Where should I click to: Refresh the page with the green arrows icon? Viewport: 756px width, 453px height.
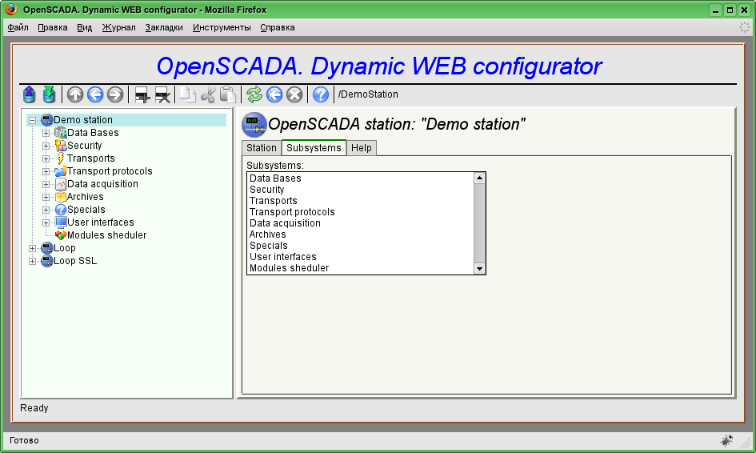pos(254,94)
